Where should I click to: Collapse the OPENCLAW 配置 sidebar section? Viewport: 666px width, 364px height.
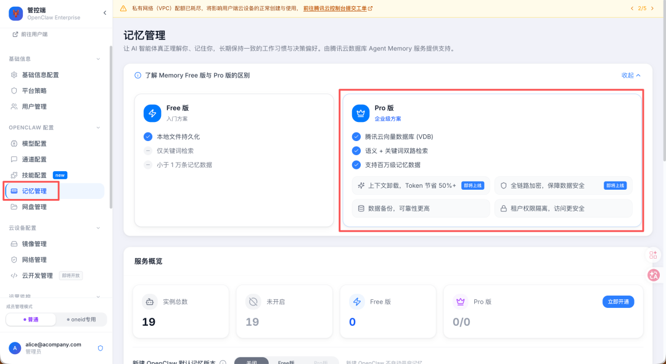click(x=98, y=127)
